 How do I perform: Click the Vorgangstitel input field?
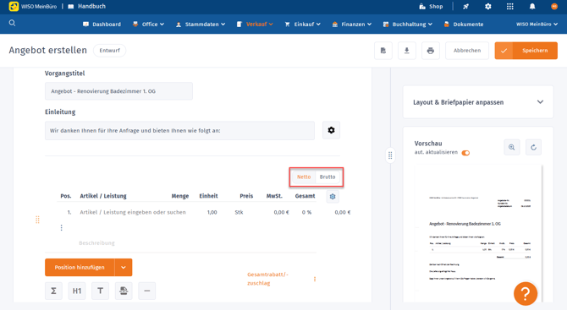coord(118,91)
